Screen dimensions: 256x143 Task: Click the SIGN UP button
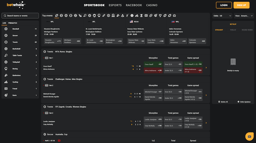coord(241,5)
